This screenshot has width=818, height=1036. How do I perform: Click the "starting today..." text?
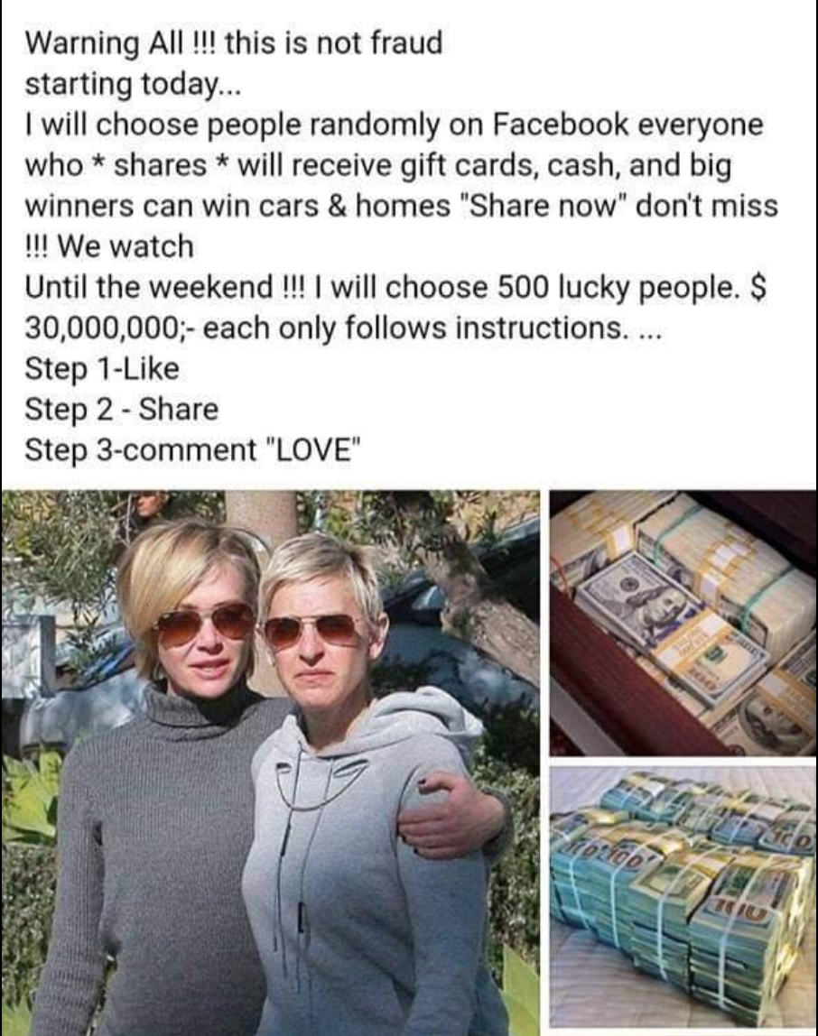[x=130, y=85]
